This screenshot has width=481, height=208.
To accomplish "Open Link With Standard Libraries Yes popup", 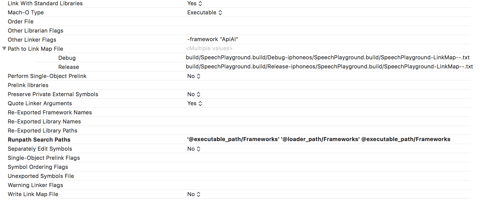I will click(194, 4).
